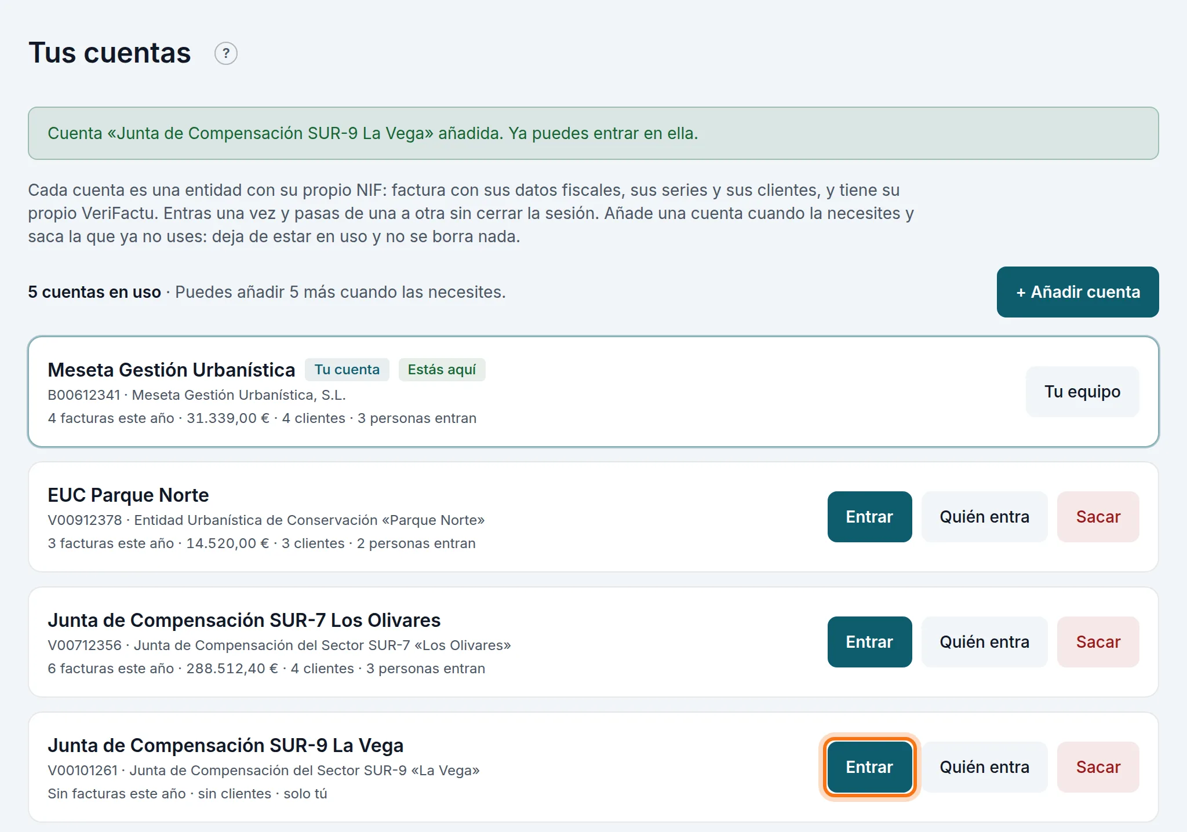1187x832 pixels.
Task: Click Sacar on SUR-9 La Vega
Action: pos(1098,767)
